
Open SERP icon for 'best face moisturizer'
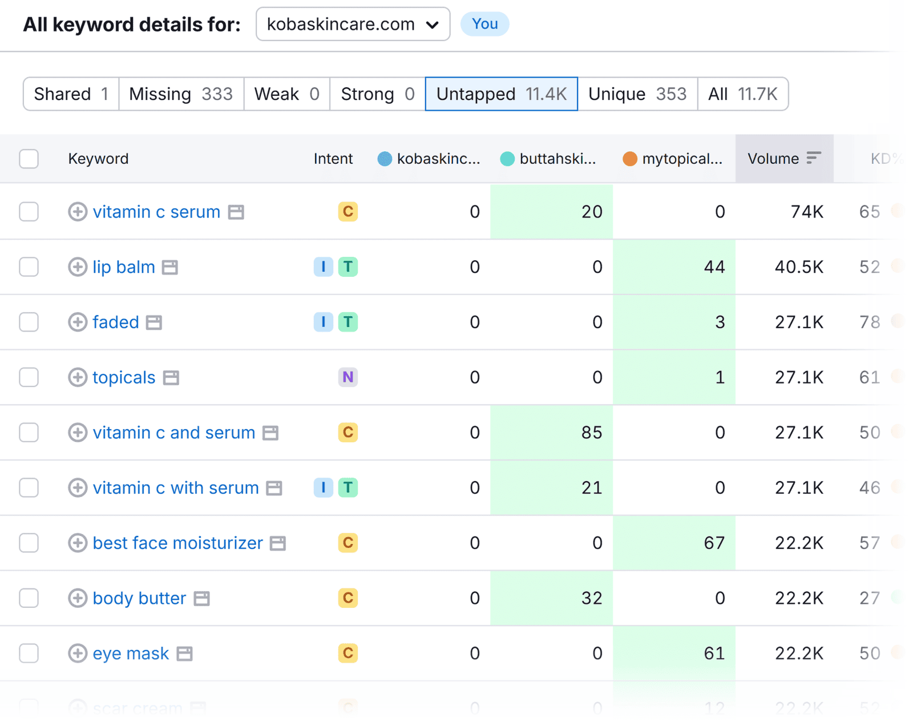(x=278, y=543)
